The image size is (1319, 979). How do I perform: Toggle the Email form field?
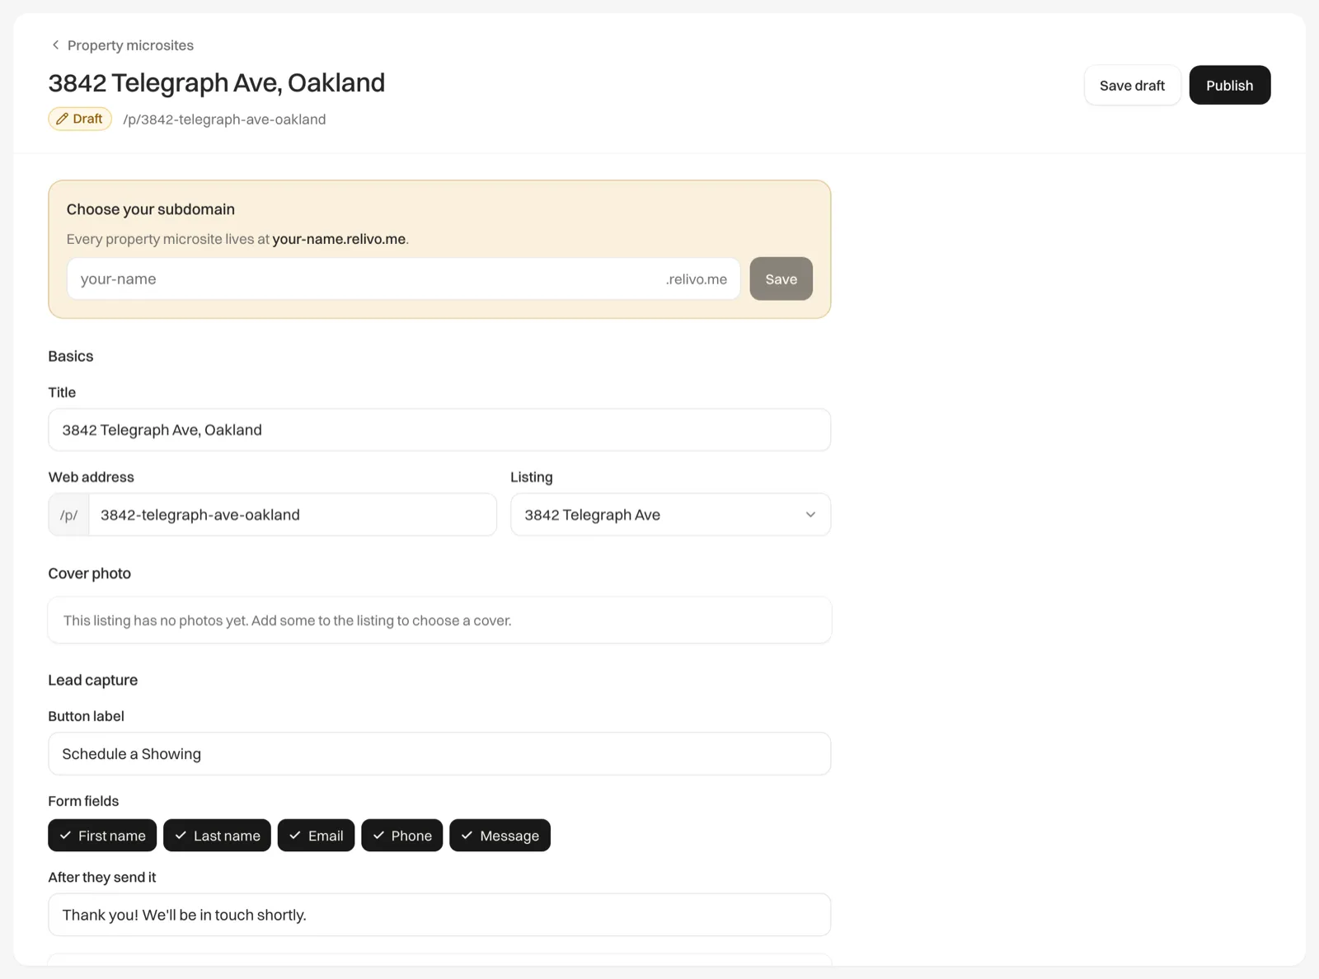tap(316, 835)
